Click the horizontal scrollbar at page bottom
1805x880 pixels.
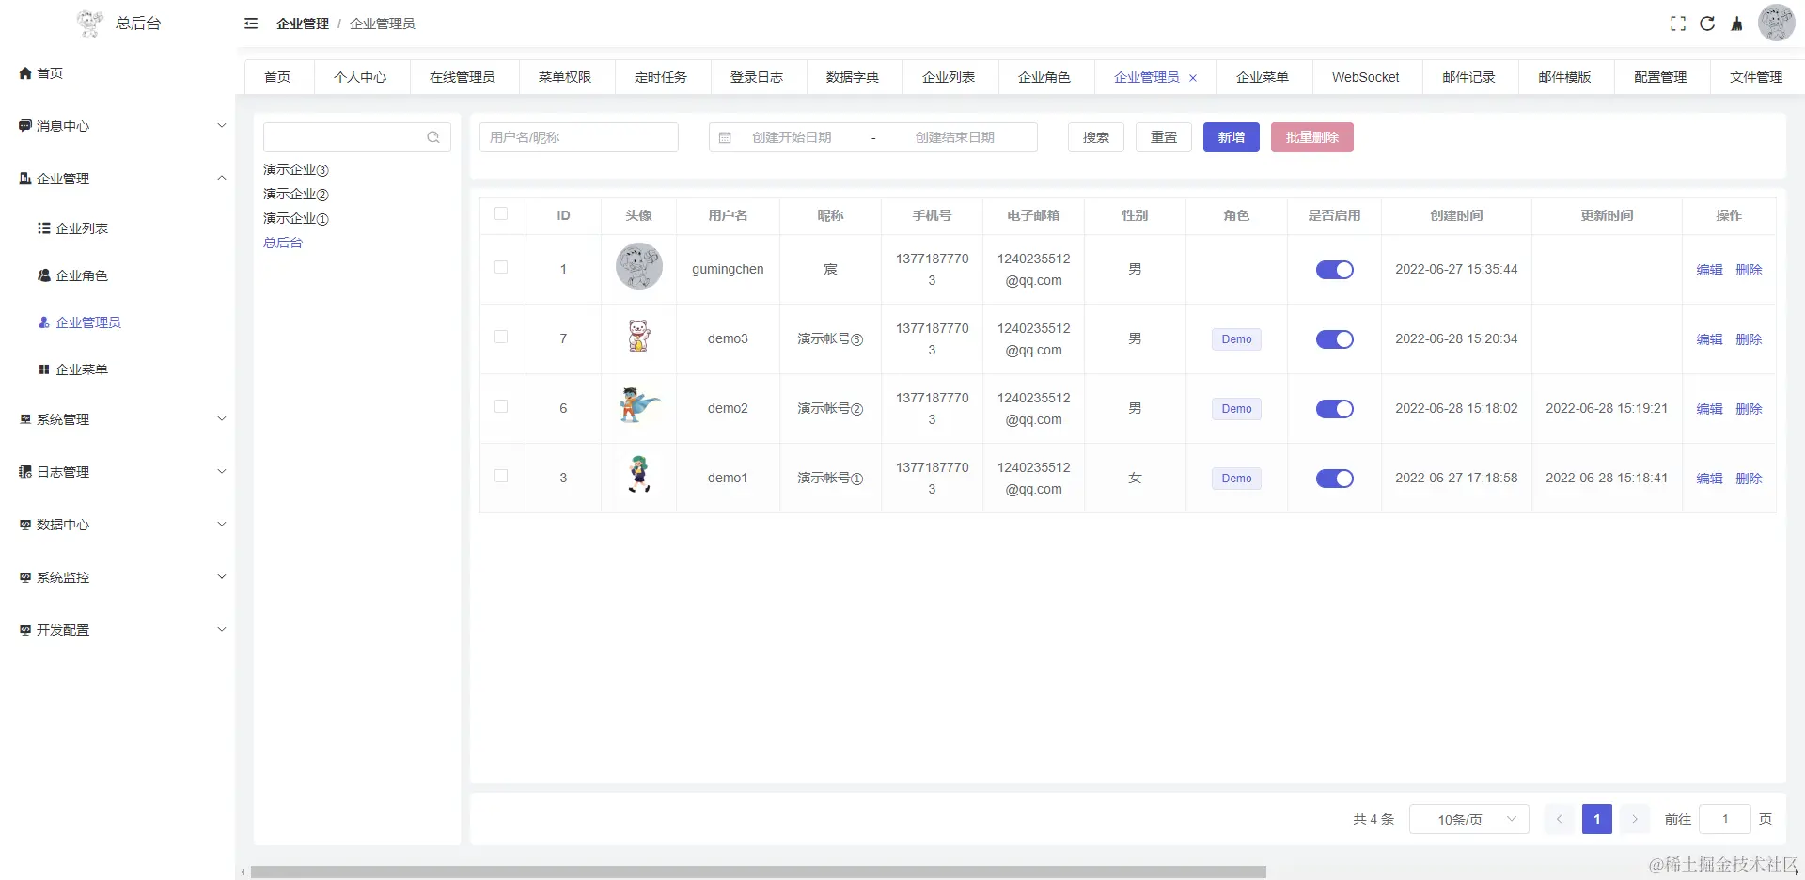click(x=758, y=872)
